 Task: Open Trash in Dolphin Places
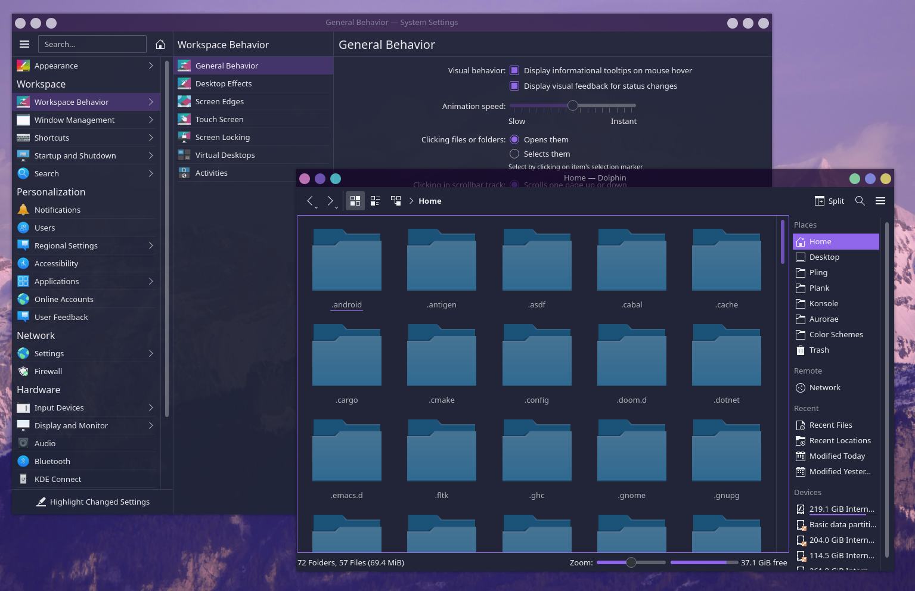[x=836, y=350]
